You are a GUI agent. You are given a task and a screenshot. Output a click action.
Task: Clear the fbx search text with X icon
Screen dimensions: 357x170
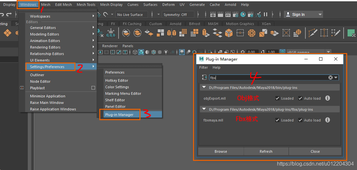[330, 78]
